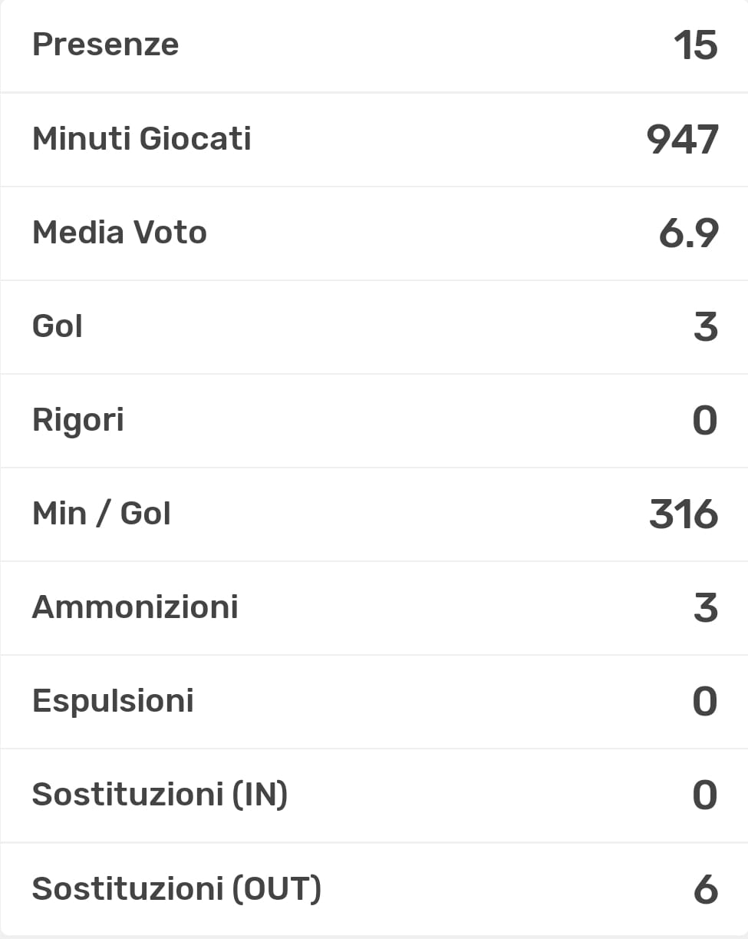Tap the average rating value 6.9
This screenshot has height=939, width=748.
(x=688, y=233)
